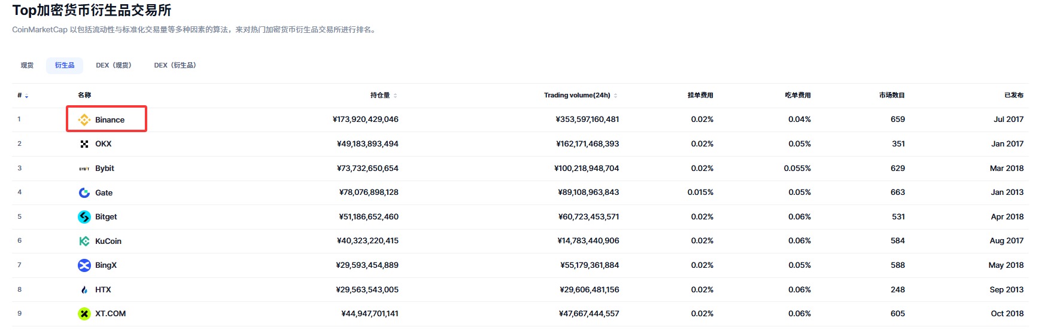The image size is (1051, 330).
Task: Click the OKX exchange logo icon
Action: [84, 144]
